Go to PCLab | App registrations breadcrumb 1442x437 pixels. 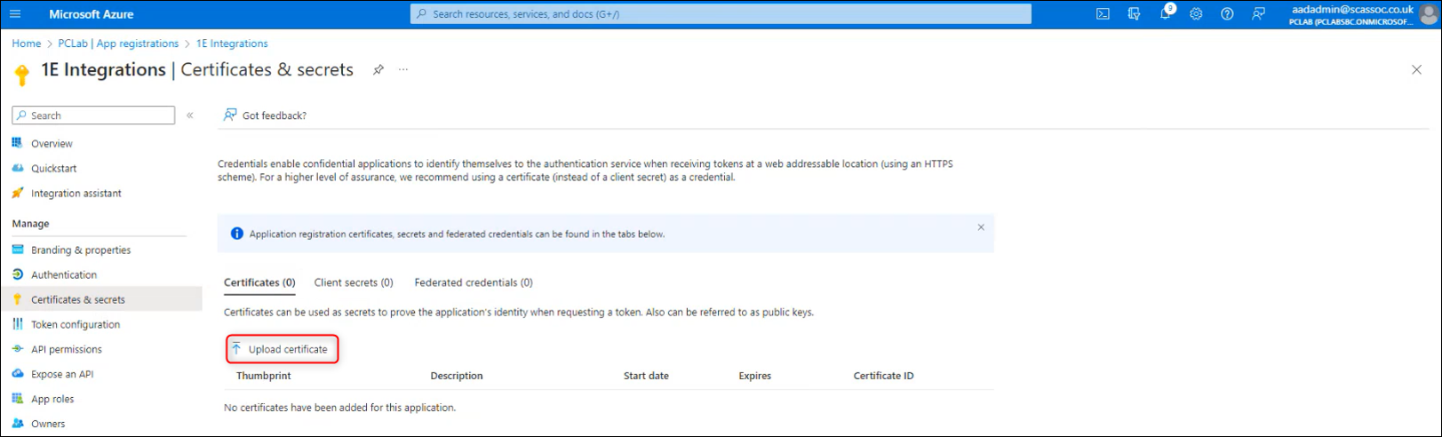(x=118, y=44)
